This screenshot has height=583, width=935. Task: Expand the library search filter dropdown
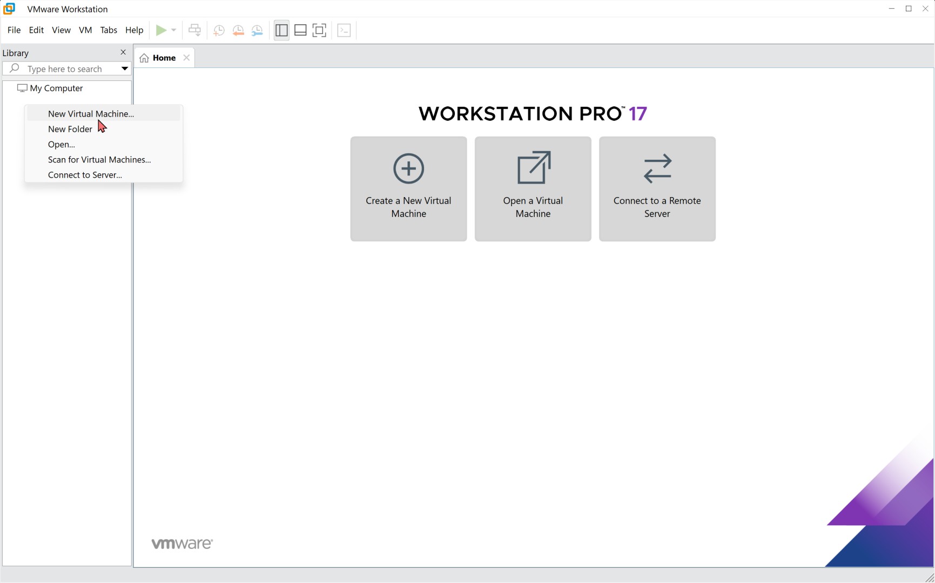[125, 69]
